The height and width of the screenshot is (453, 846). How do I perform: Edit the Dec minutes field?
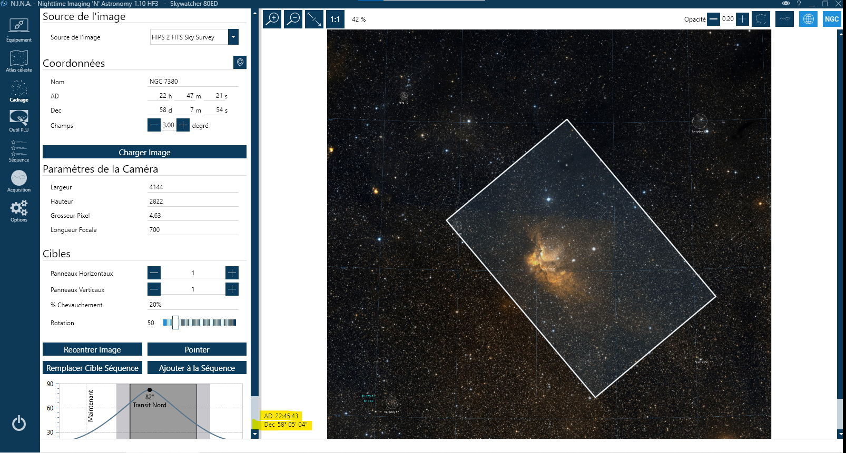click(x=189, y=110)
